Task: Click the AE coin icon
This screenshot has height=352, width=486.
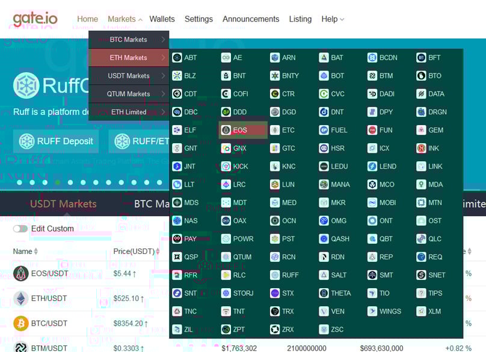Action: pos(226,58)
